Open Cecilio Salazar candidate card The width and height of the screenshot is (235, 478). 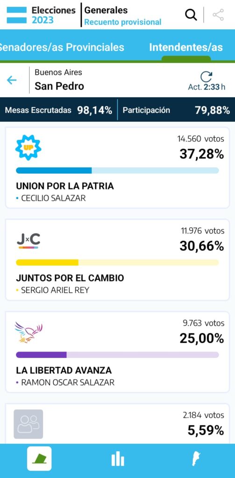118,168
